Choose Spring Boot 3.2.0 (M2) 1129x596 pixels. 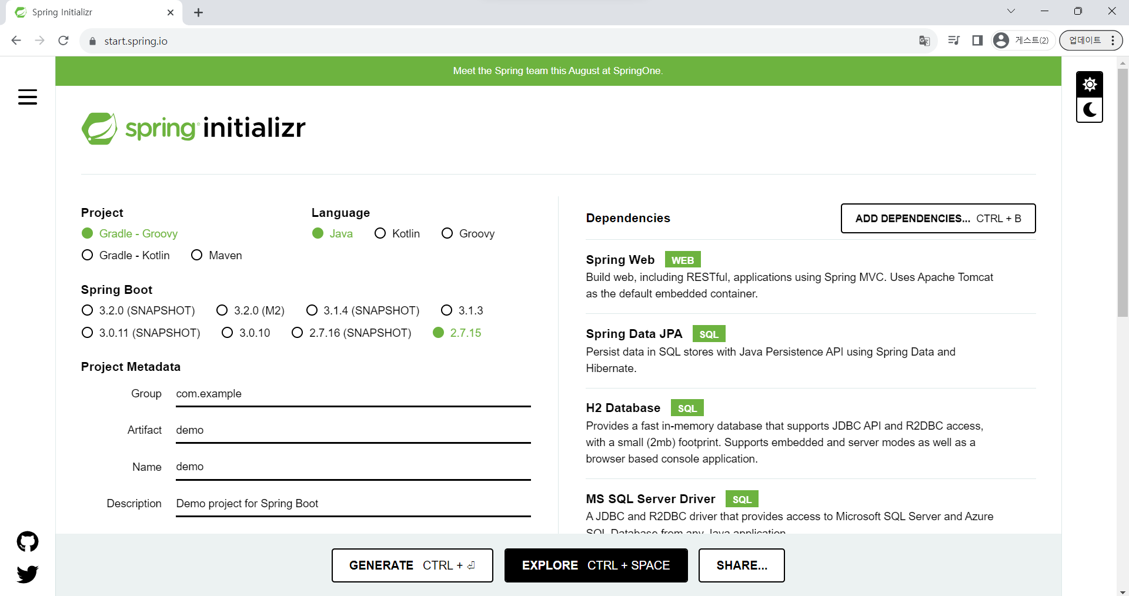[250, 310]
